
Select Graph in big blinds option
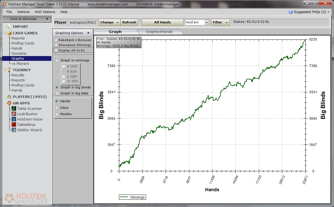point(57,87)
